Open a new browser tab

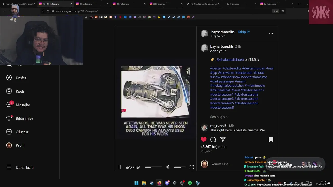299,4
